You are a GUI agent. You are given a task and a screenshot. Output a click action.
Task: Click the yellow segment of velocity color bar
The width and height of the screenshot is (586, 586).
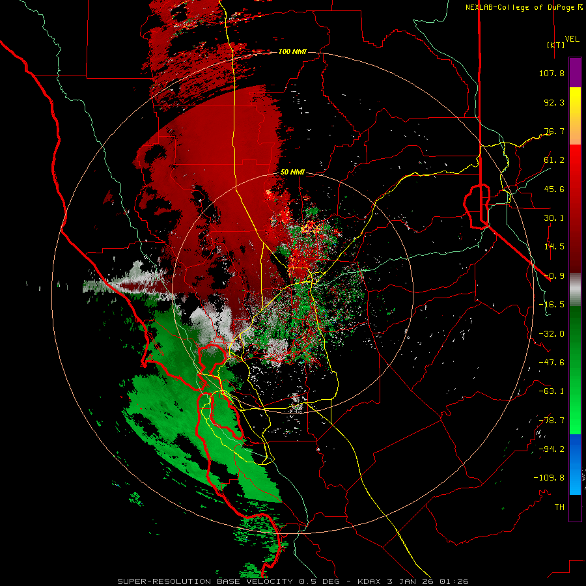tap(575, 116)
